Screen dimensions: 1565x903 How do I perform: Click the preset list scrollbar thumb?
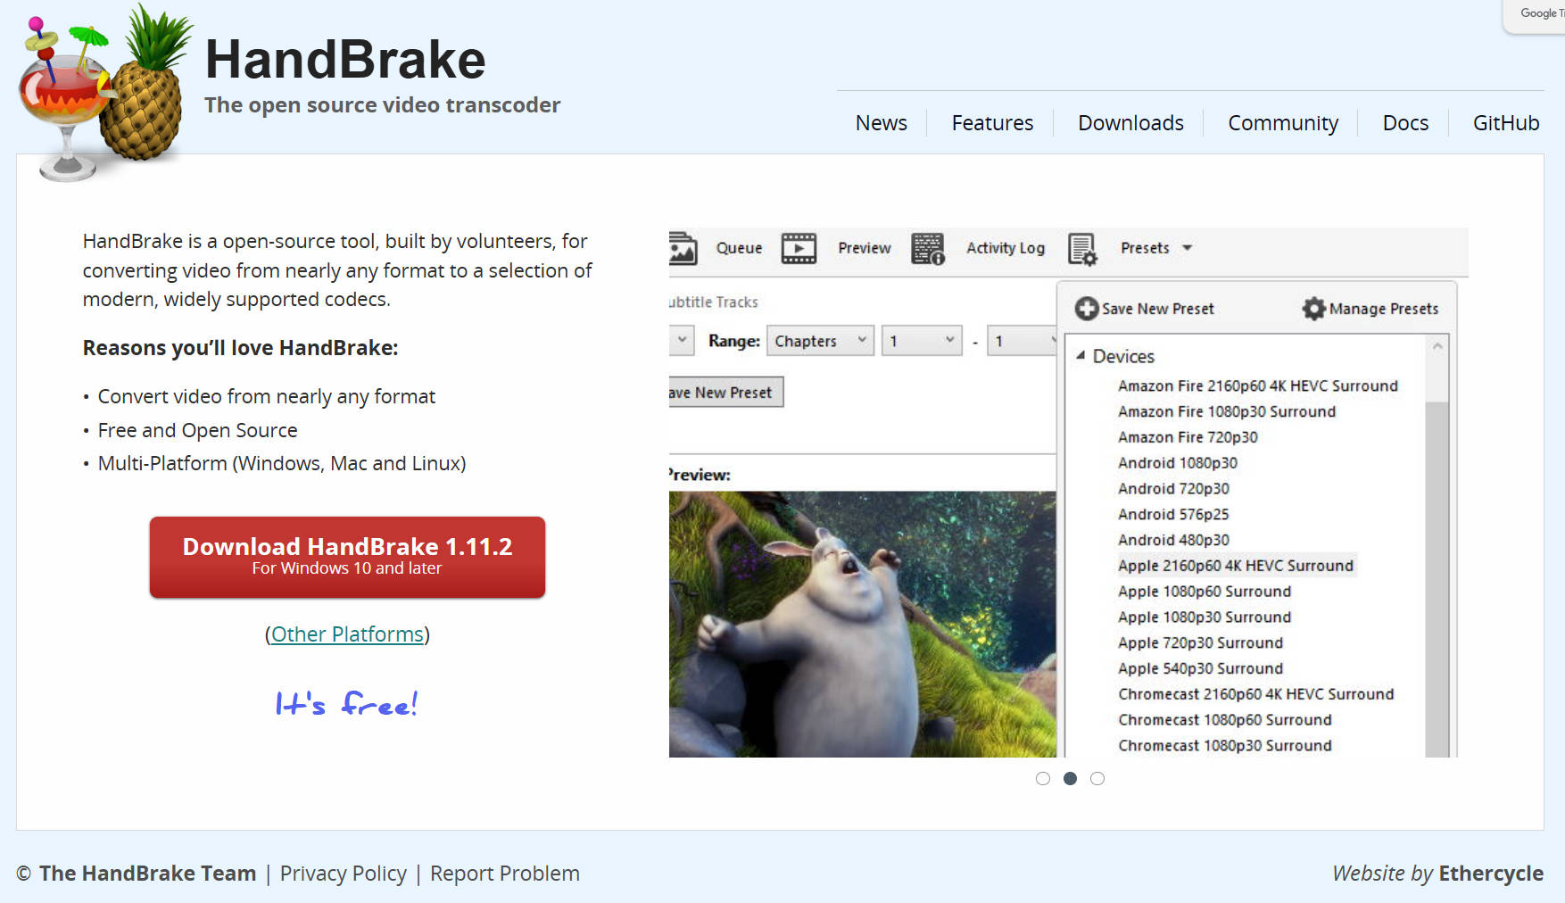pyautogui.click(x=1437, y=579)
